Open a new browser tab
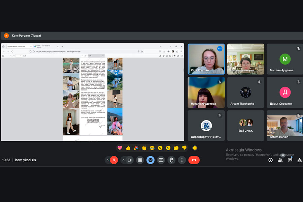 point(62,46)
